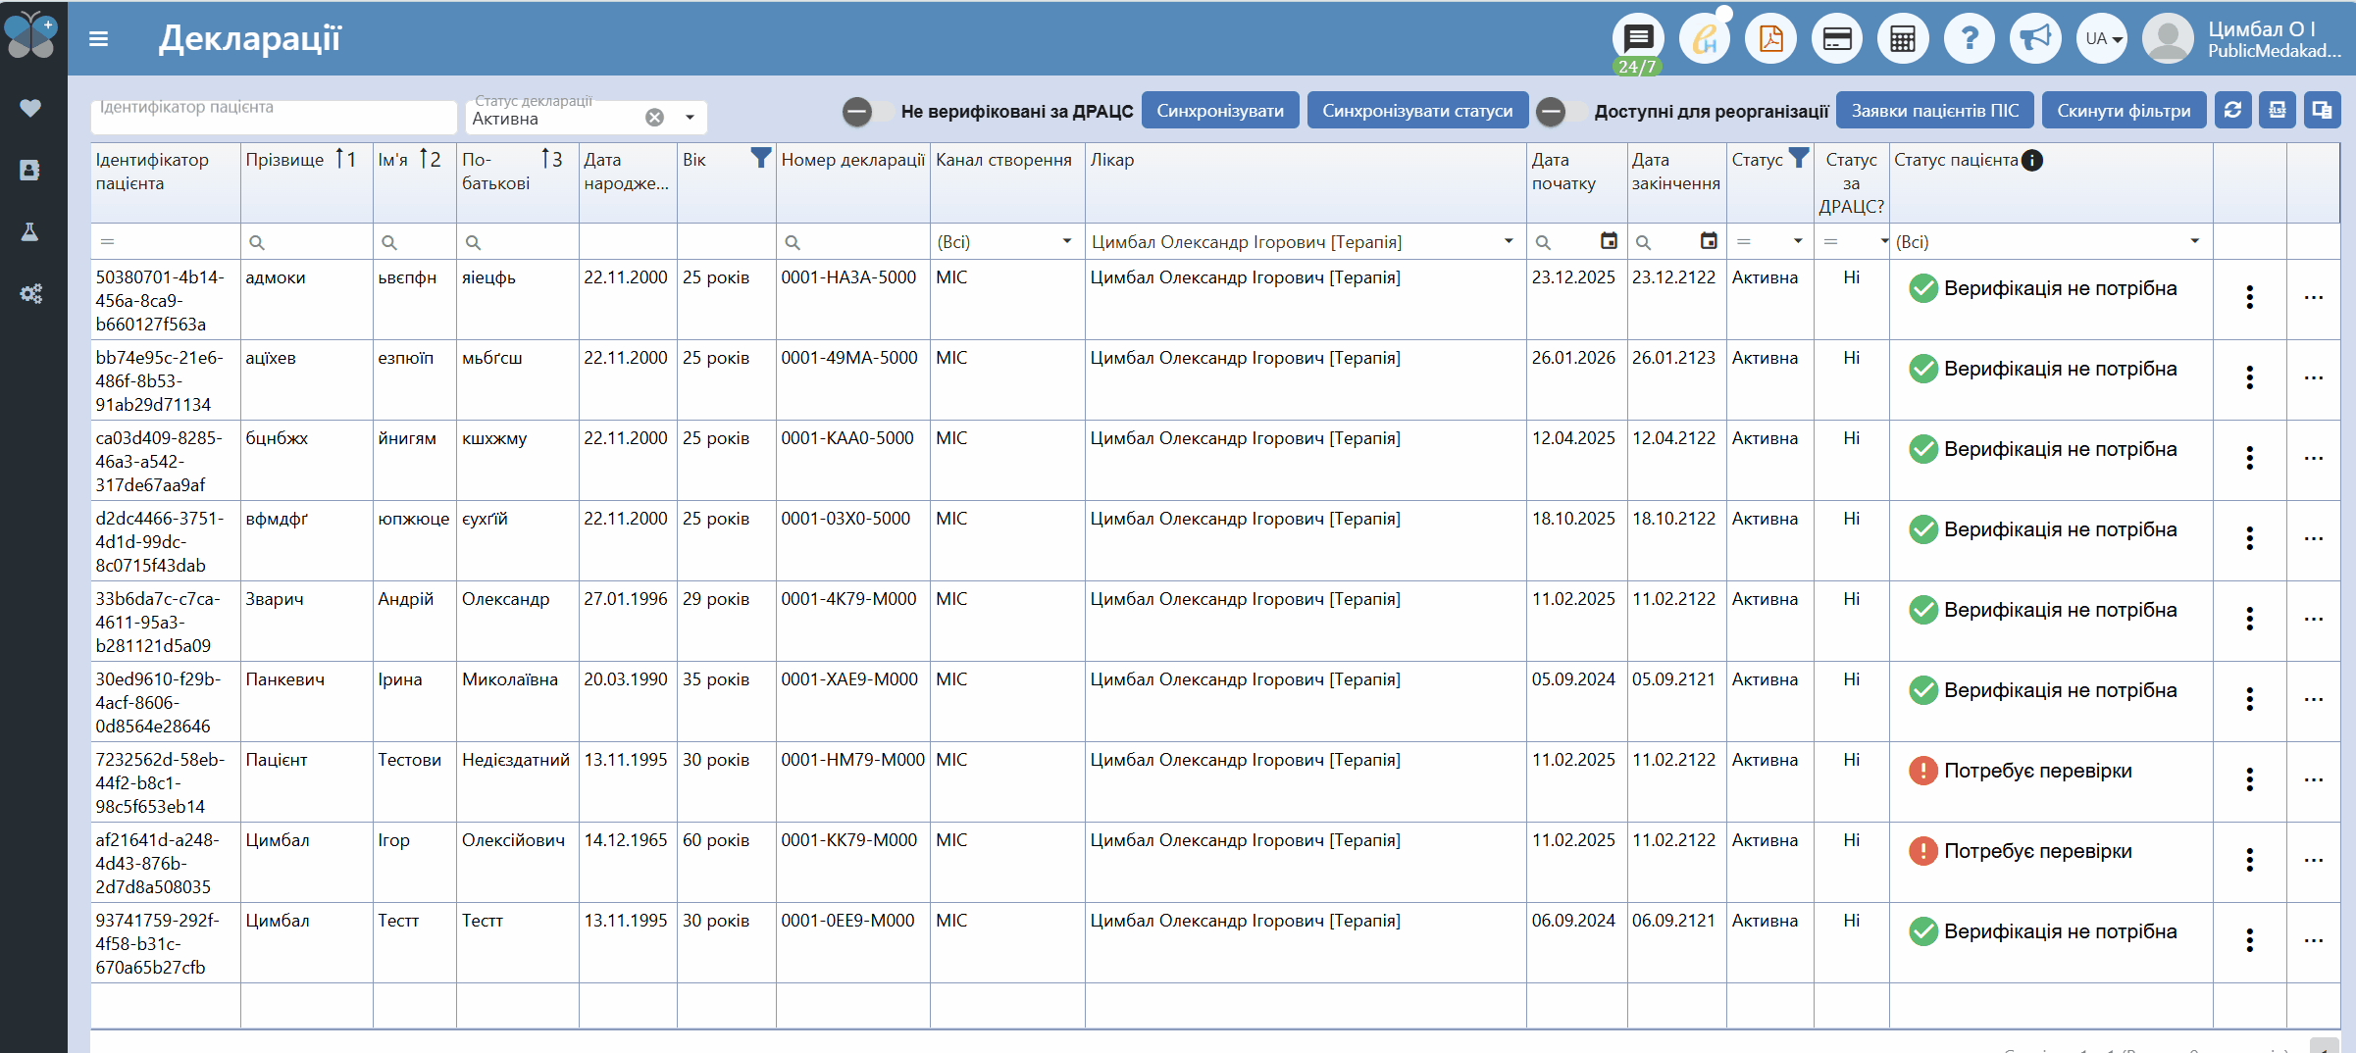Viewport: 2356px width, 1053px height.
Task: Open calendar picker for Дата початку filter
Action: tap(1609, 241)
